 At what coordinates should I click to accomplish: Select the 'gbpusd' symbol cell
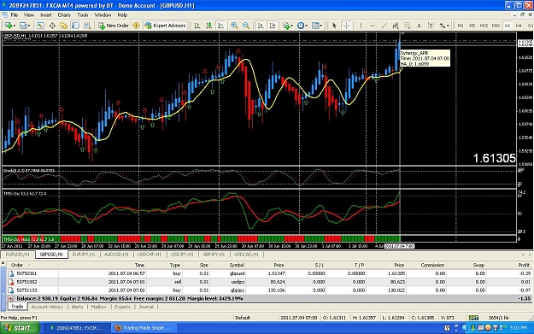pos(237,273)
